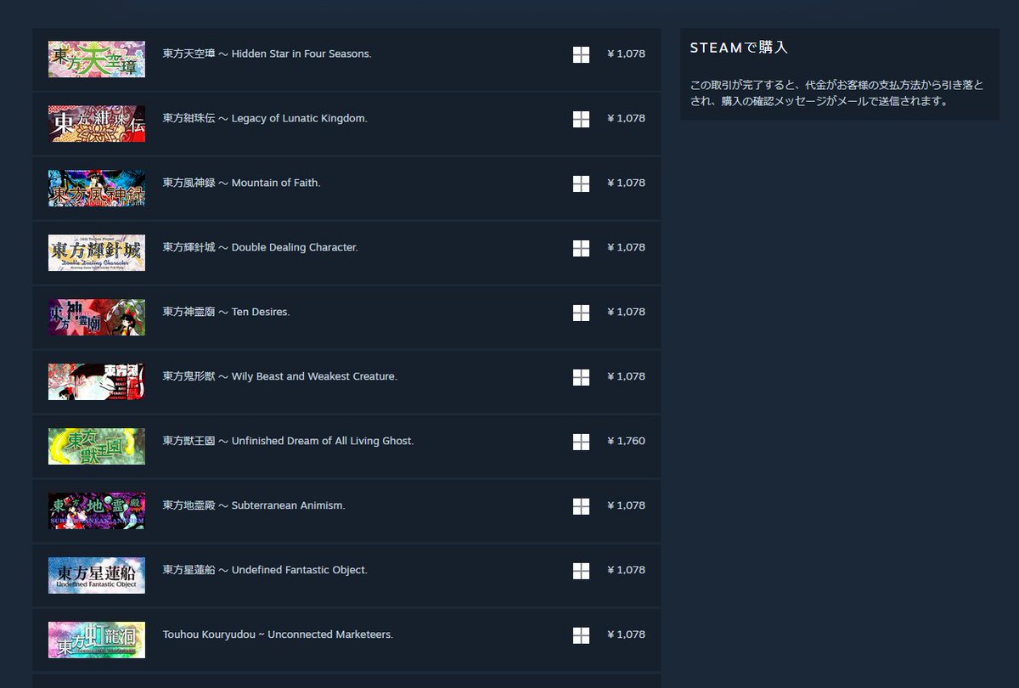The width and height of the screenshot is (1019, 688).
Task: Open Mountain of Faith game thumbnail
Action: (97, 189)
